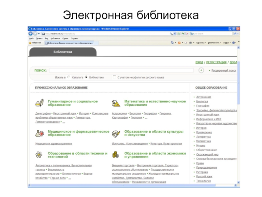The height and width of the screenshot is (197, 262).
Task: Click the vertical scrollbar down arrow
Action: (238, 182)
